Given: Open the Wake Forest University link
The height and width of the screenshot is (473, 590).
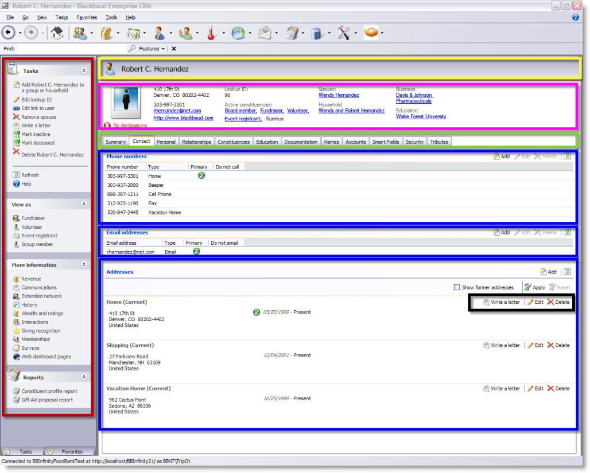Looking at the screenshot, I should pos(421,116).
